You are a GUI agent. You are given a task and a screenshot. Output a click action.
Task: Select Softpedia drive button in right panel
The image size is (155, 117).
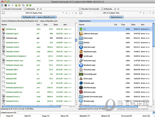[x=107, y=9]
